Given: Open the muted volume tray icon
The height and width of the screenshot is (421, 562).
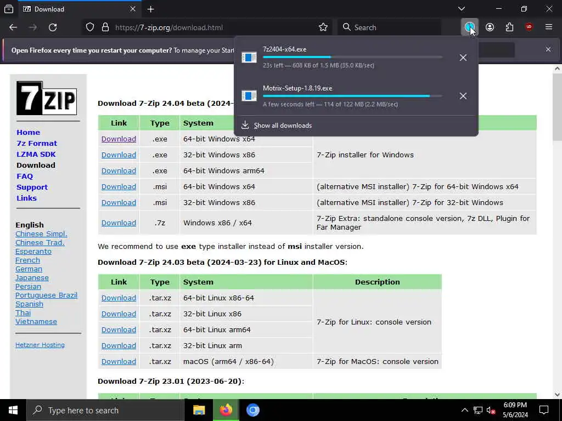Looking at the screenshot, I should (x=491, y=410).
